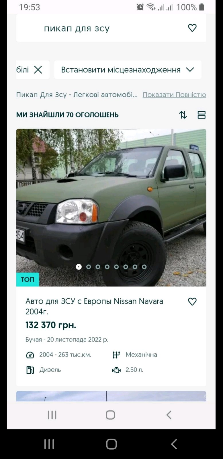Tap in-app recent apps navigation icon

point(52,415)
